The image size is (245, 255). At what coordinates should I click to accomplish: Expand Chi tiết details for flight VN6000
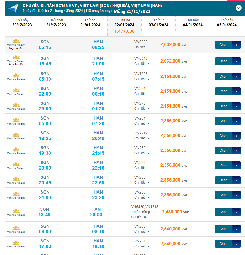[x=142, y=47]
